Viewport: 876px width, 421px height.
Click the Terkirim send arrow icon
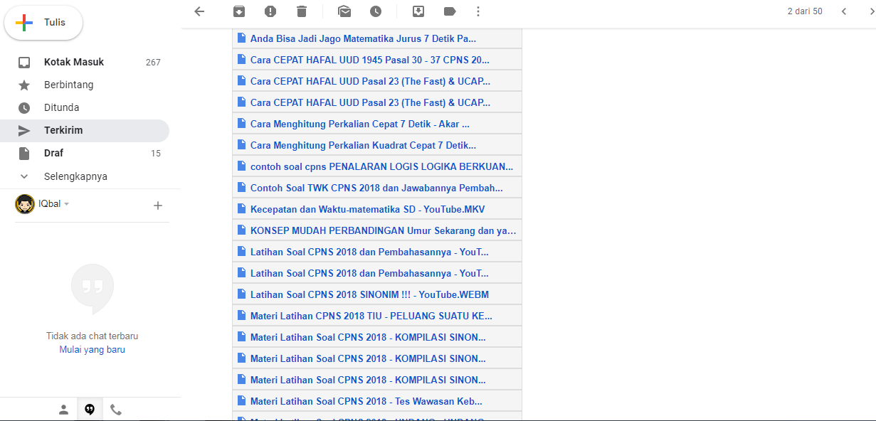coord(24,131)
